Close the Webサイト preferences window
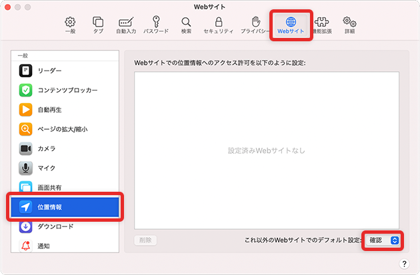Viewport: 420px width, 275px height. pos(8,7)
